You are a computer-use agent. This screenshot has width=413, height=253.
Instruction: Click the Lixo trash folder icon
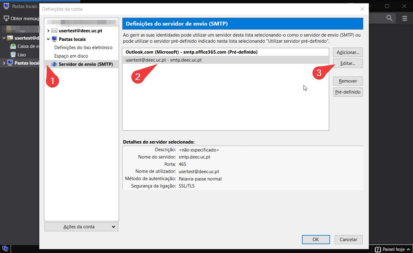(x=13, y=55)
